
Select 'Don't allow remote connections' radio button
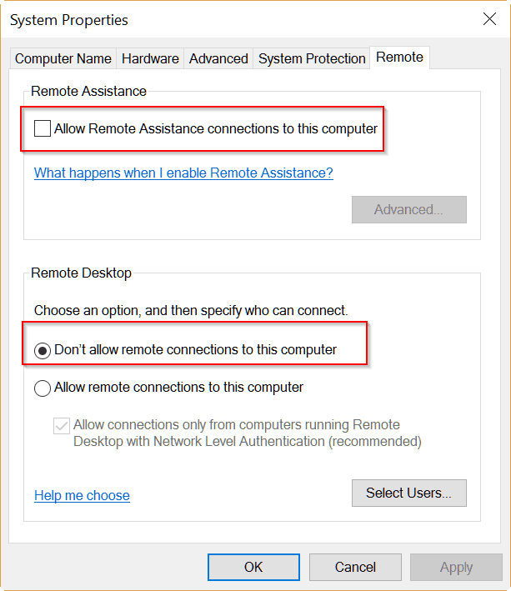43,351
